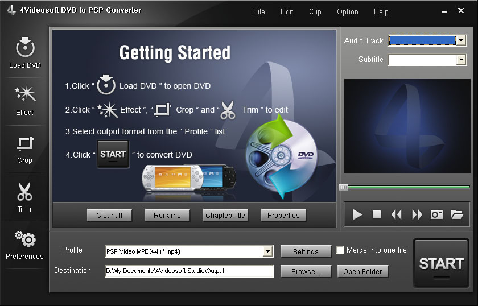
Task: Click the DVD disc conversion graphic
Action: click(x=281, y=156)
